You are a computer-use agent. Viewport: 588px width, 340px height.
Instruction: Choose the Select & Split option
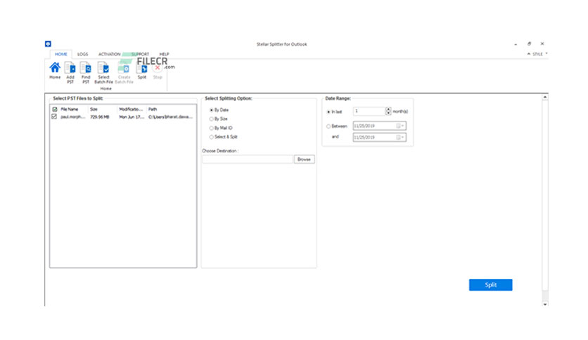click(212, 137)
